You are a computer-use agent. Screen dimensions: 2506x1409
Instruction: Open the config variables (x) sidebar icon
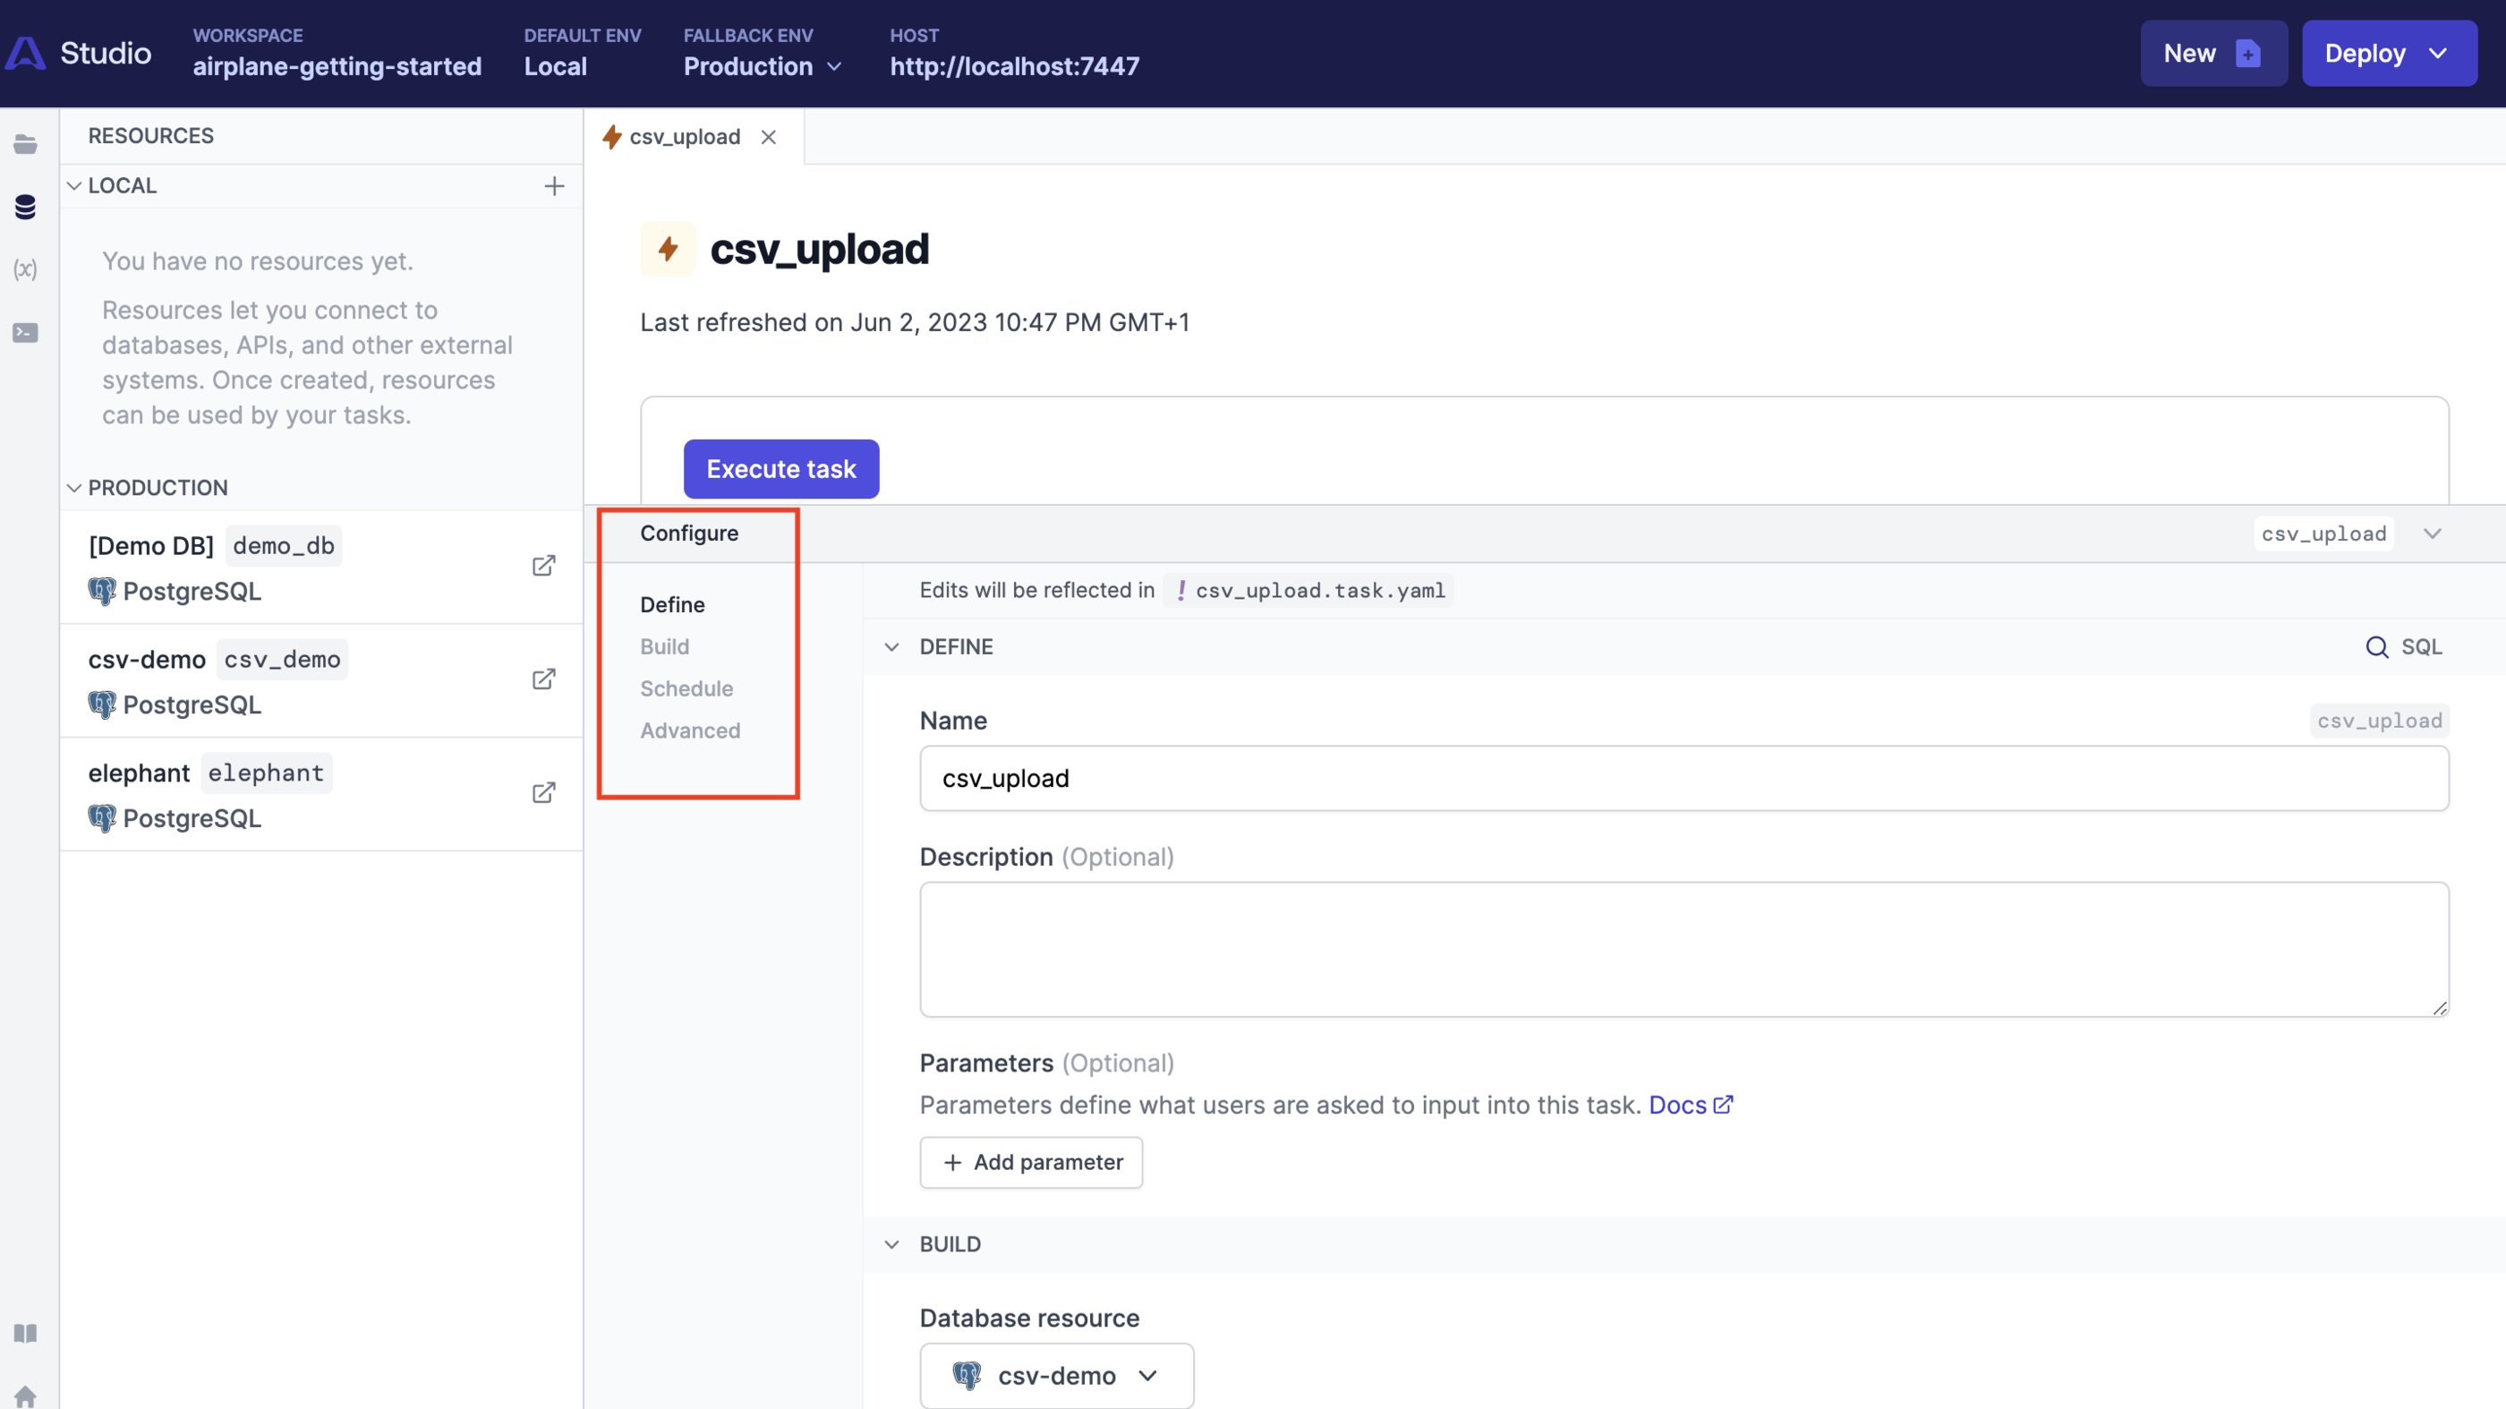(25, 269)
